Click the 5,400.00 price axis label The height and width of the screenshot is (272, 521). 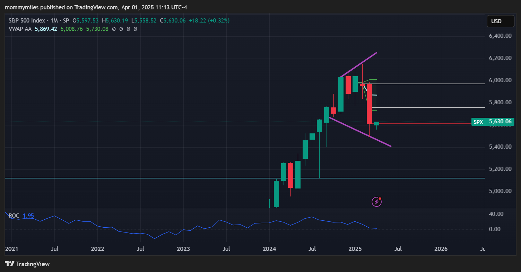(x=500, y=147)
